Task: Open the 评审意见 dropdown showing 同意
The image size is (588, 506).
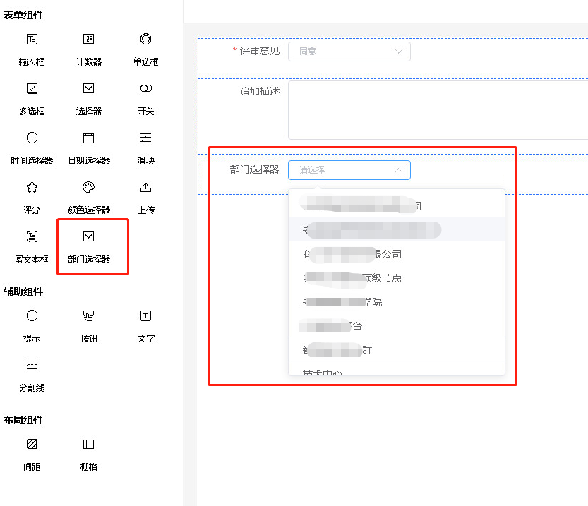Action: [x=349, y=52]
